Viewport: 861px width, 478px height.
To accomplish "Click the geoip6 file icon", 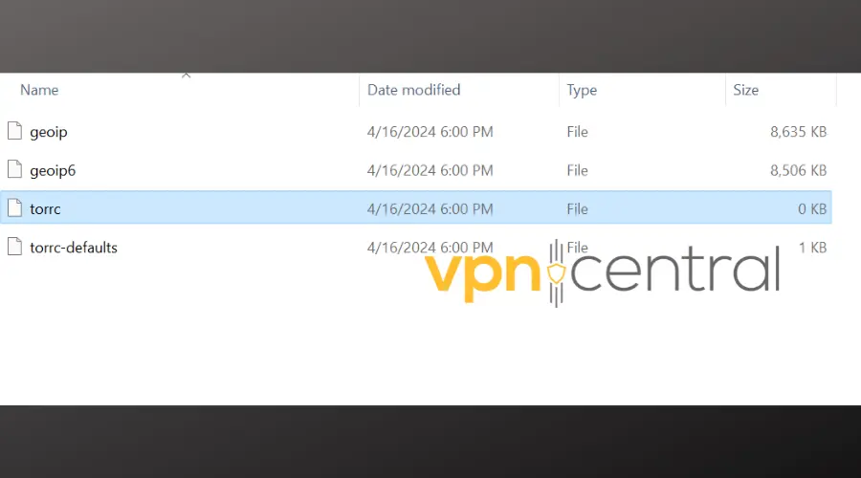I will [x=14, y=169].
